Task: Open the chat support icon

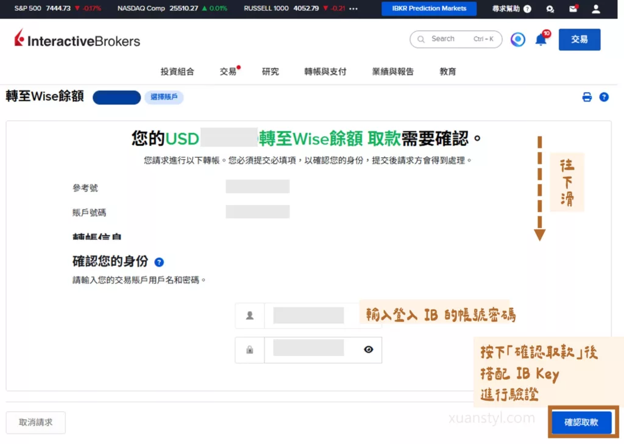Action: (550, 9)
